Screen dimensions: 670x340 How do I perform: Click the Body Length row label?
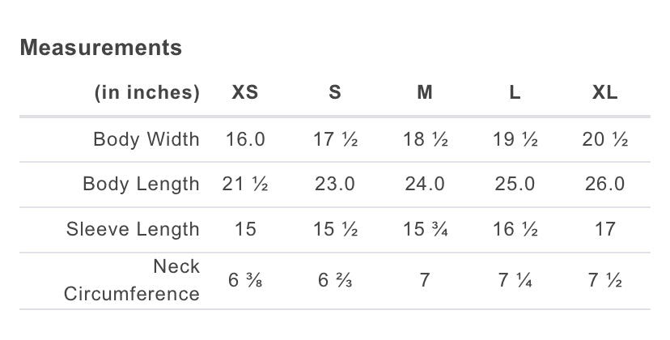pos(141,184)
